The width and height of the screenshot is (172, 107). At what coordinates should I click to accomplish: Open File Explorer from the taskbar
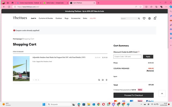click(x=89, y=104)
